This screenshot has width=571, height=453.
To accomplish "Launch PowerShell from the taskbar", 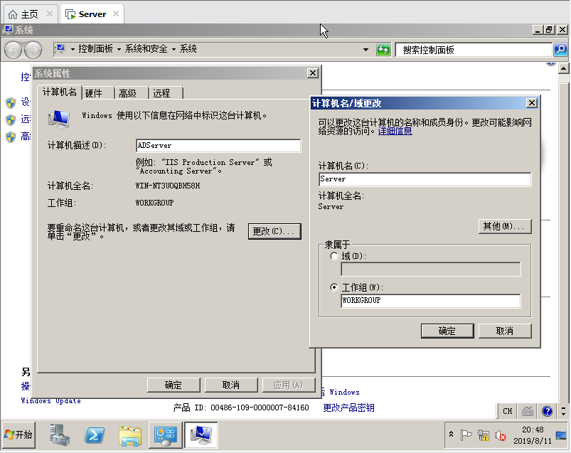I will tap(95, 435).
